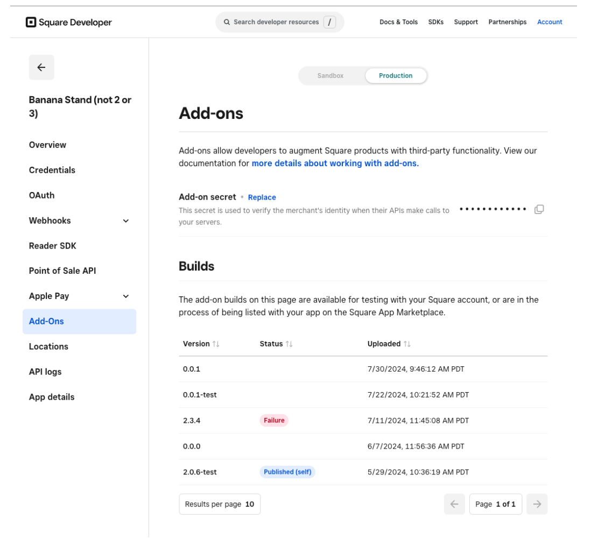Click the search magnifier icon
The width and height of the screenshot is (591, 540).
tap(227, 22)
